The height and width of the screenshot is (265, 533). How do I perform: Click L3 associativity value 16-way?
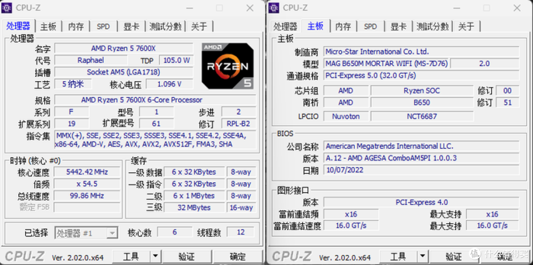[241, 207]
